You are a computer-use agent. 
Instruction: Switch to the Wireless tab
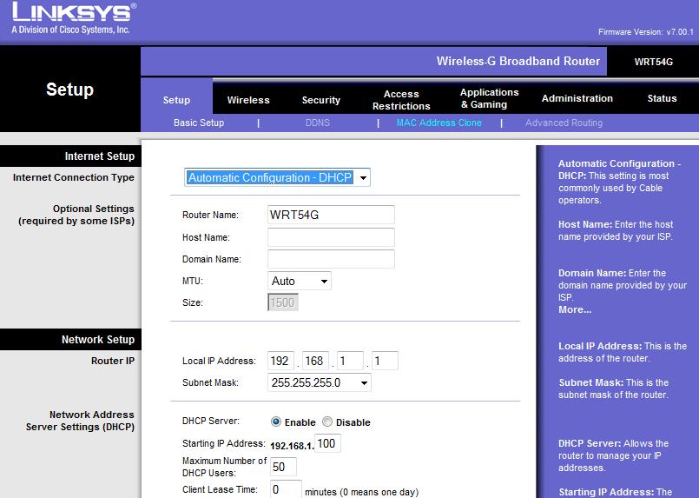click(248, 100)
